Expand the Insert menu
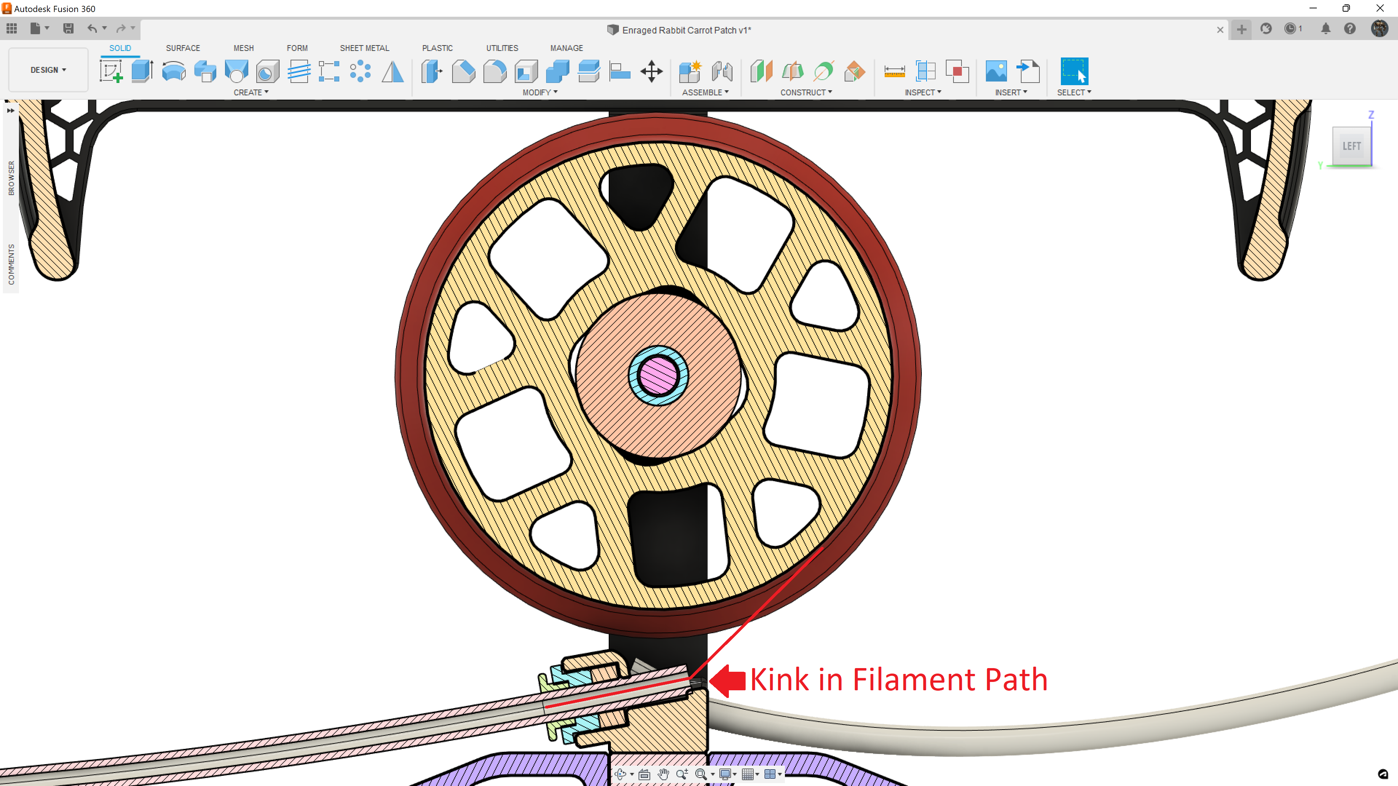The image size is (1398, 786). pyautogui.click(x=1011, y=93)
